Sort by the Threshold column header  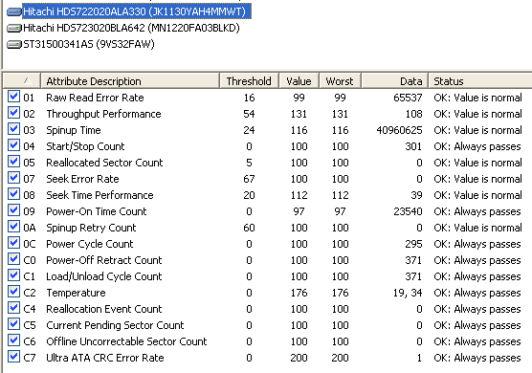249,80
